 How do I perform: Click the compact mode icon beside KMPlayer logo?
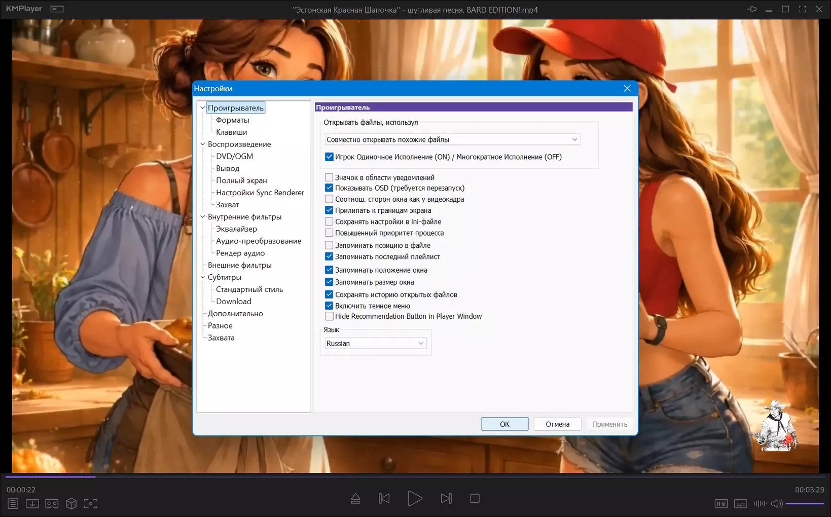coord(57,9)
